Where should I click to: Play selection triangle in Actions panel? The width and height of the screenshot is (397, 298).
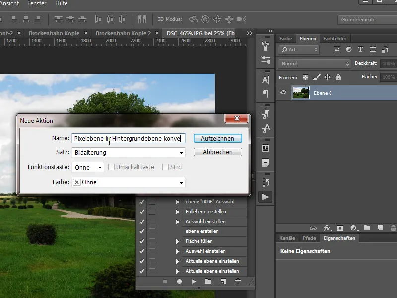point(194,281)
